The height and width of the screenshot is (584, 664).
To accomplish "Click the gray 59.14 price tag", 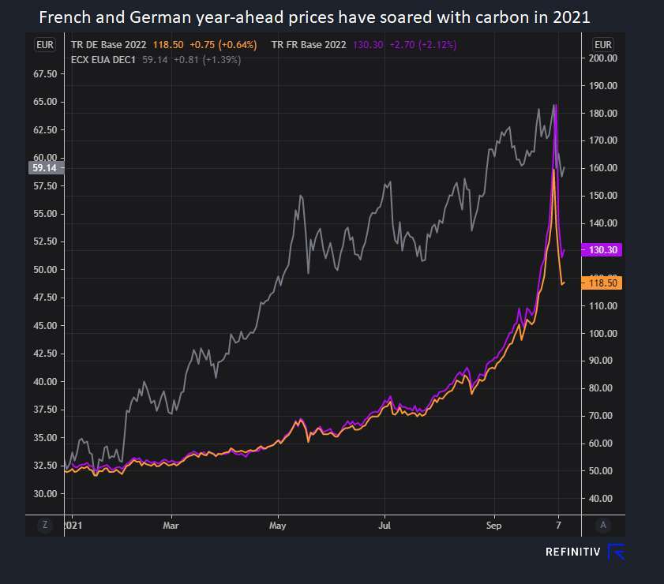I will point(39,167).
